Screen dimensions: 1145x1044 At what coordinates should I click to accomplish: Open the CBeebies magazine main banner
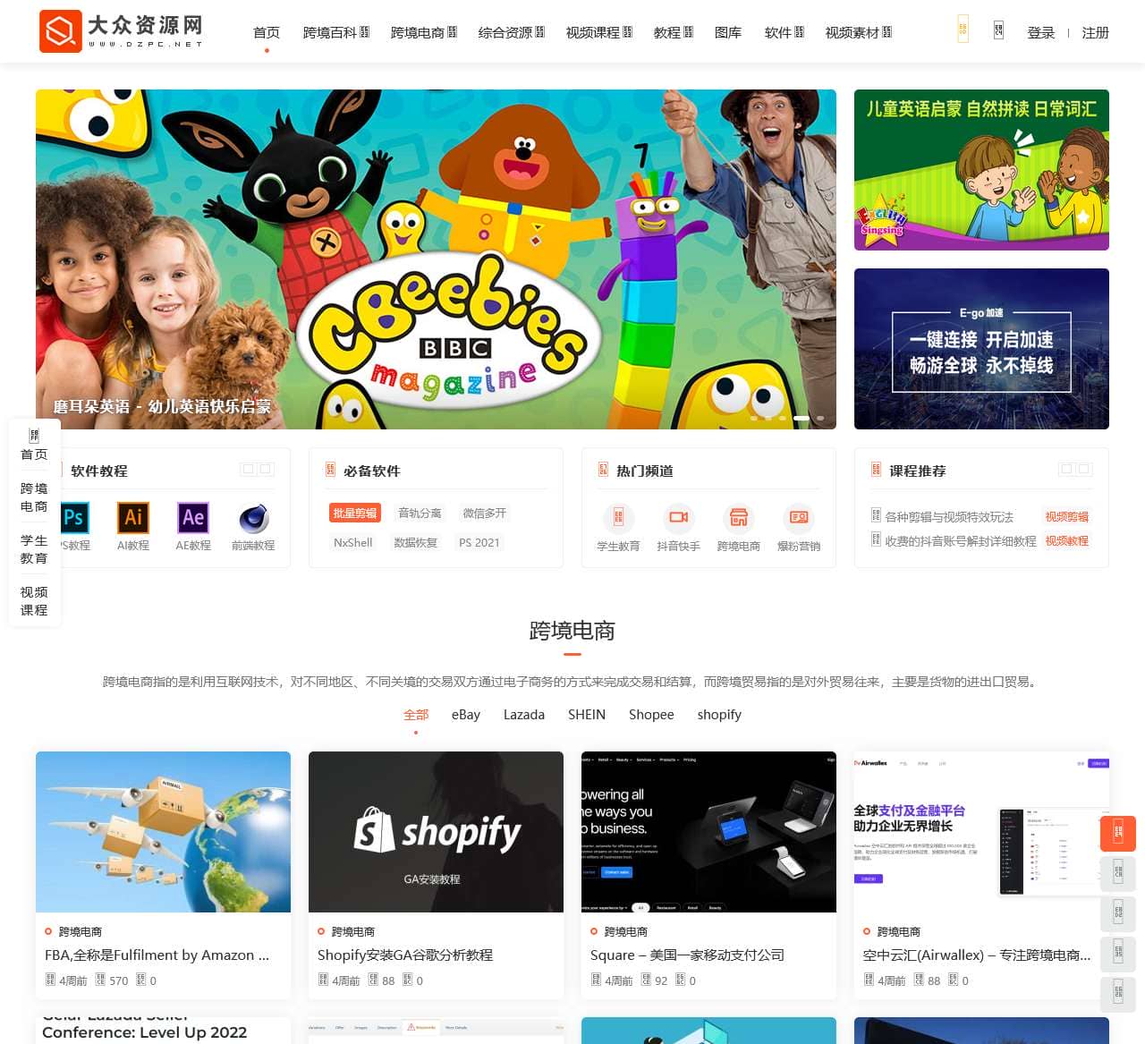pyautogui.click(x=436, y=259)
